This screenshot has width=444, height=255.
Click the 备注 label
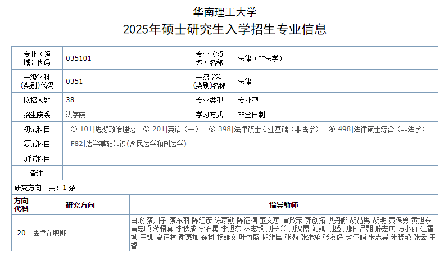point(37,173)
